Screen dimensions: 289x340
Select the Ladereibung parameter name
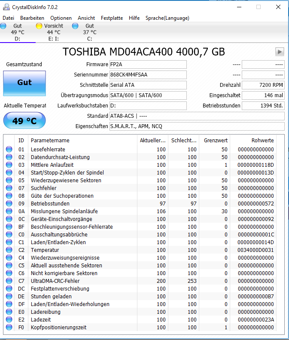click(46, 312)
